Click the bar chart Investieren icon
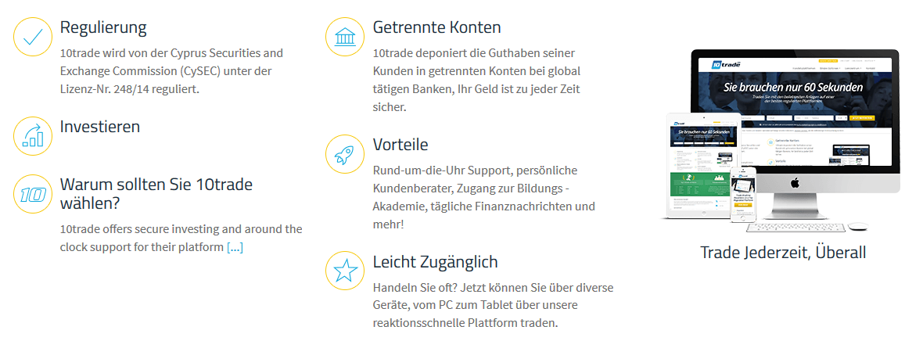This screenshot has width=923, height=341. pyautogui.click(x=33, y=135)
